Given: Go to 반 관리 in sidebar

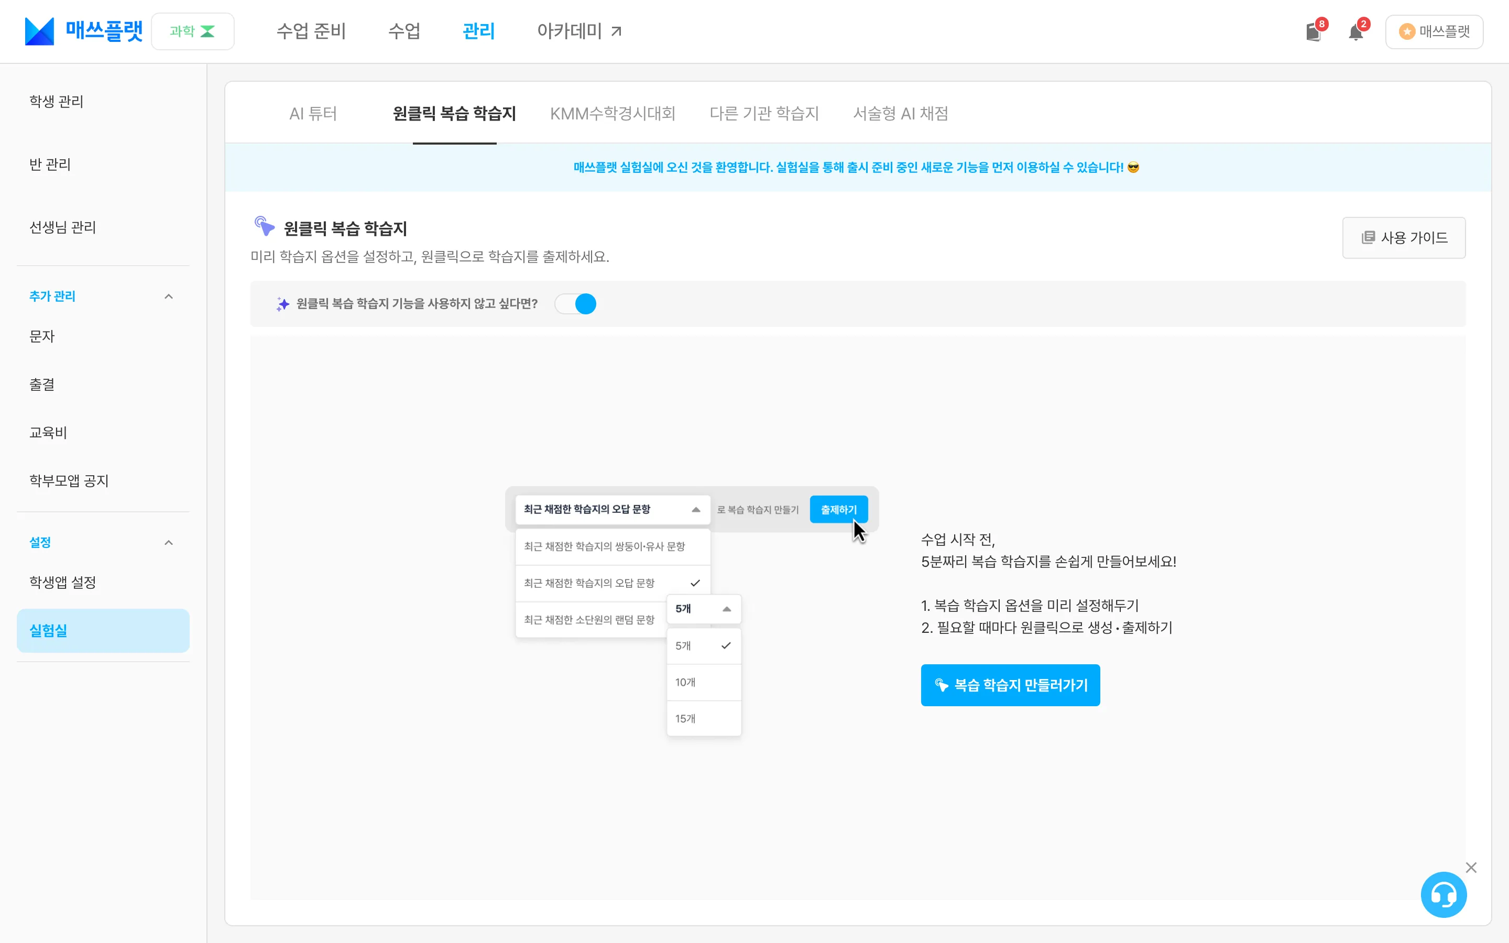Looking at the screenshot, I should click(50, 164).
